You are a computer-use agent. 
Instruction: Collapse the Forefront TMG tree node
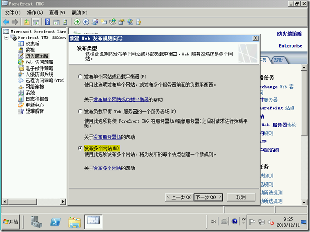point(6,37)
